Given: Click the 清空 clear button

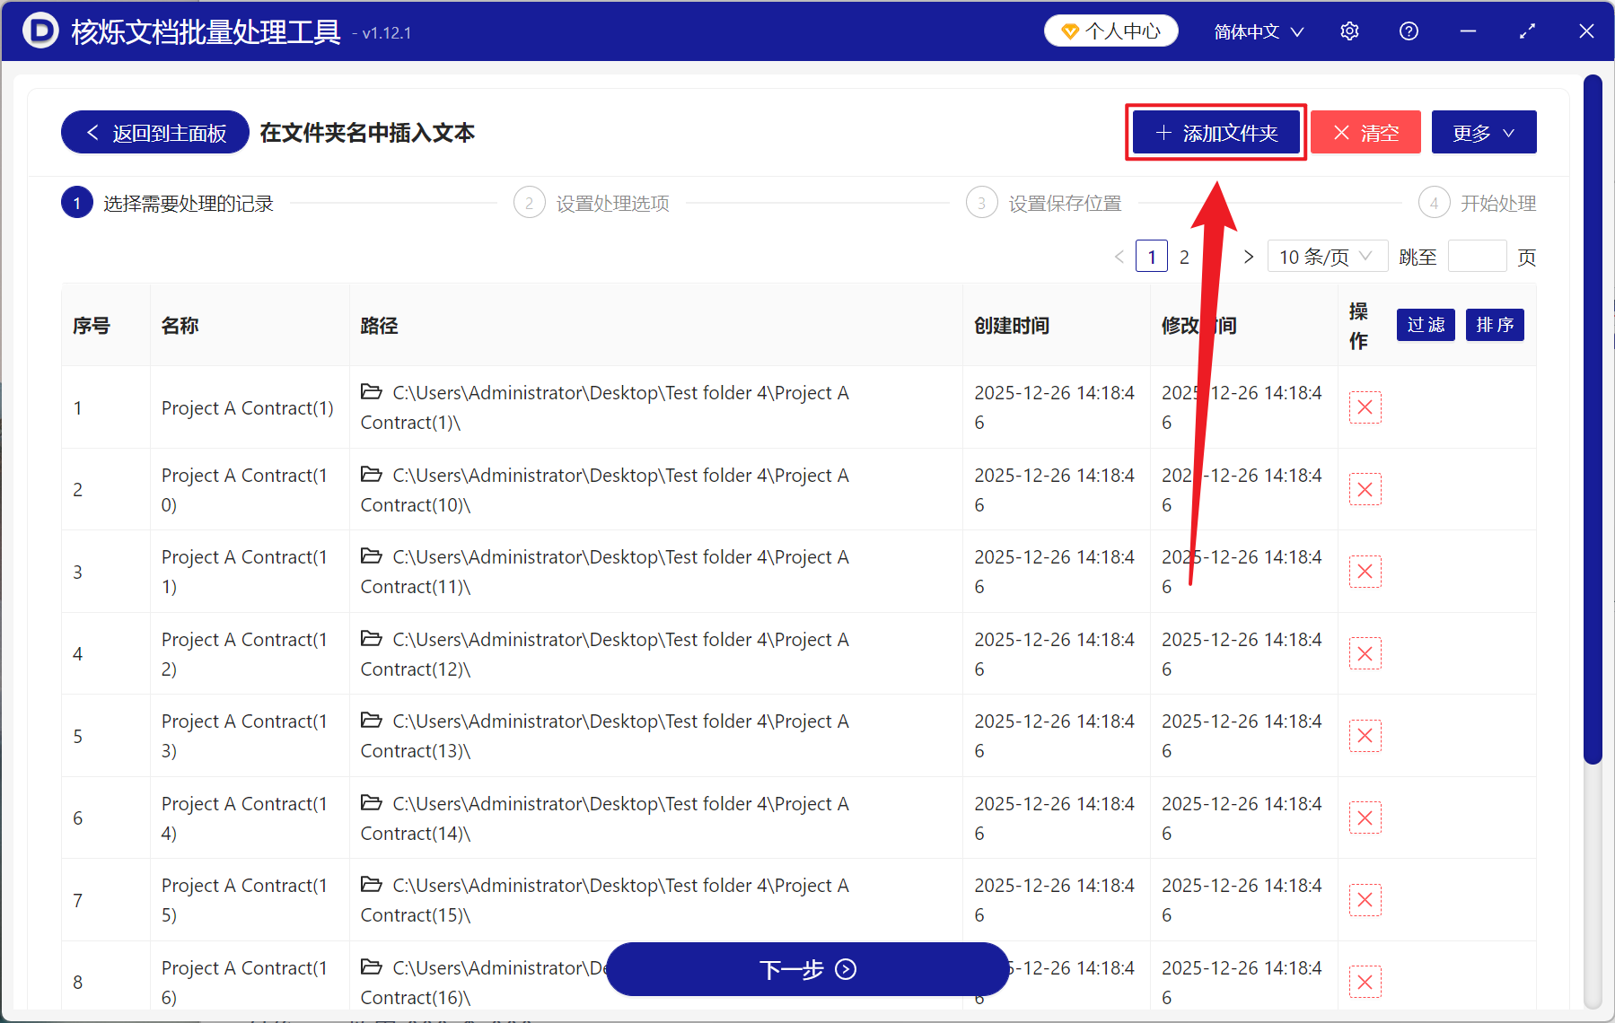Looking at the screenshot, I should pos(1365,132).
